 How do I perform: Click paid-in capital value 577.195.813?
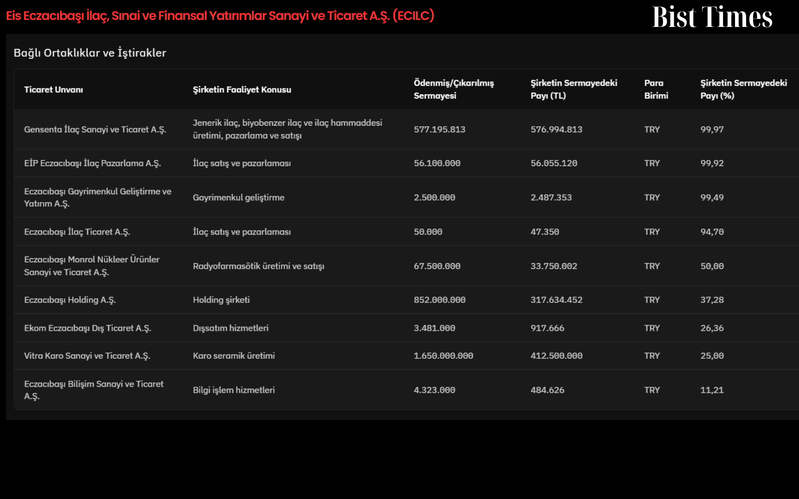click(x=439, y=129)
